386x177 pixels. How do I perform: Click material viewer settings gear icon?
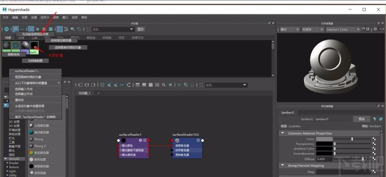375,29
